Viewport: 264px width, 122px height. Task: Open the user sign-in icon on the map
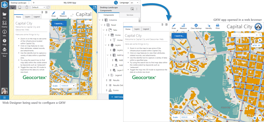point(260,40)
